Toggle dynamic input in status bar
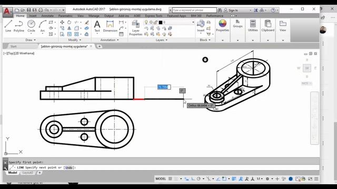This screenshot has height=189, width=337. click(x=186, y=178)
